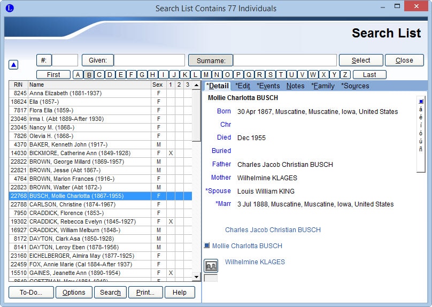432x307 pixels.
Task: Toggle tag 1 for BICKMORE, Catherine Ann
Action: click(171, 153)
